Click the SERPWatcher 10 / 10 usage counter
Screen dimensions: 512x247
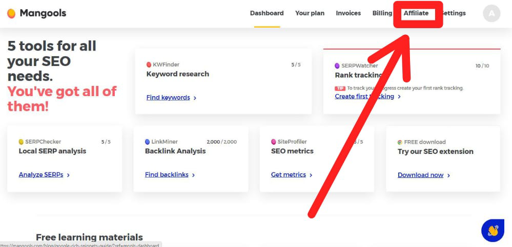point(482,66)
